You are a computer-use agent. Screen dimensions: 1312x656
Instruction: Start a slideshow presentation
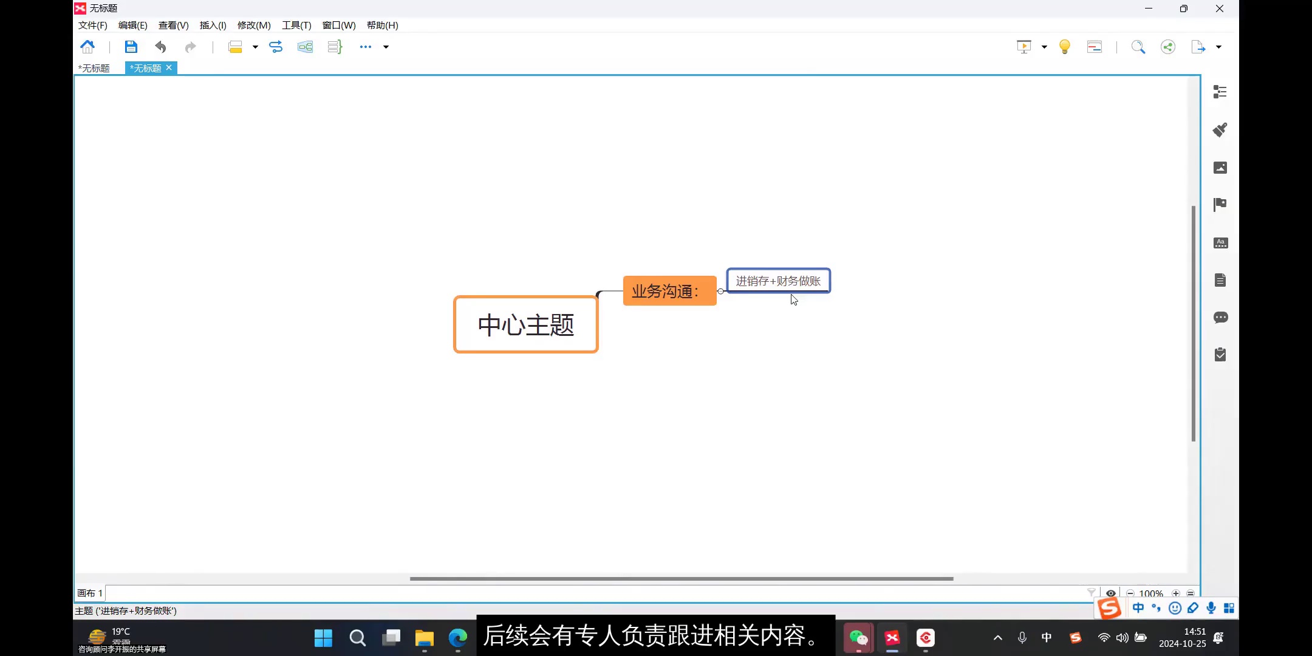coord(1024,46)
